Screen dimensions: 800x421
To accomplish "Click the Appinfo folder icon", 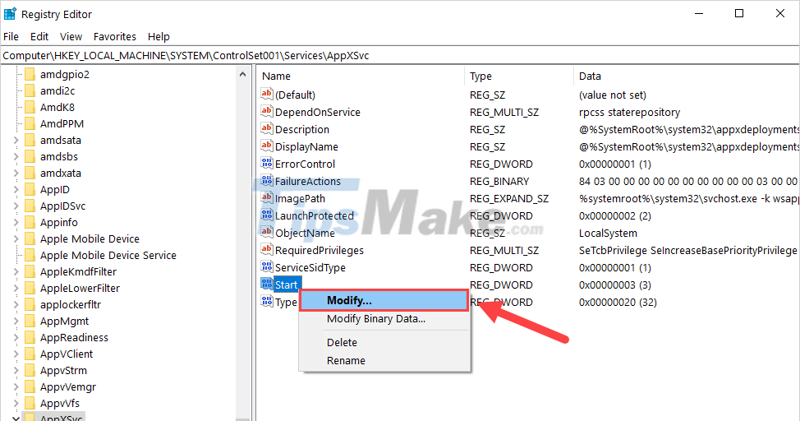I will tap(30, 222).
